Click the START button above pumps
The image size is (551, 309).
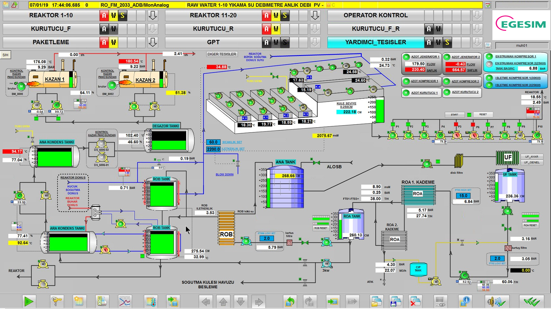(x=454, y=115)
